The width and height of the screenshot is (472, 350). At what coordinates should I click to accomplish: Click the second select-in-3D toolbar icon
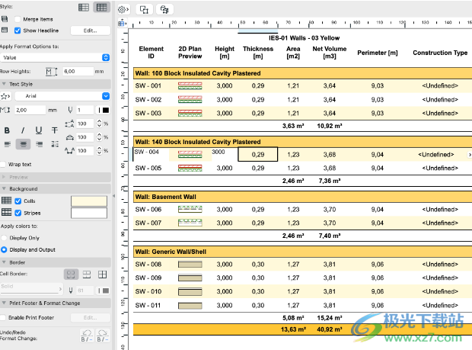click(164, 10)
